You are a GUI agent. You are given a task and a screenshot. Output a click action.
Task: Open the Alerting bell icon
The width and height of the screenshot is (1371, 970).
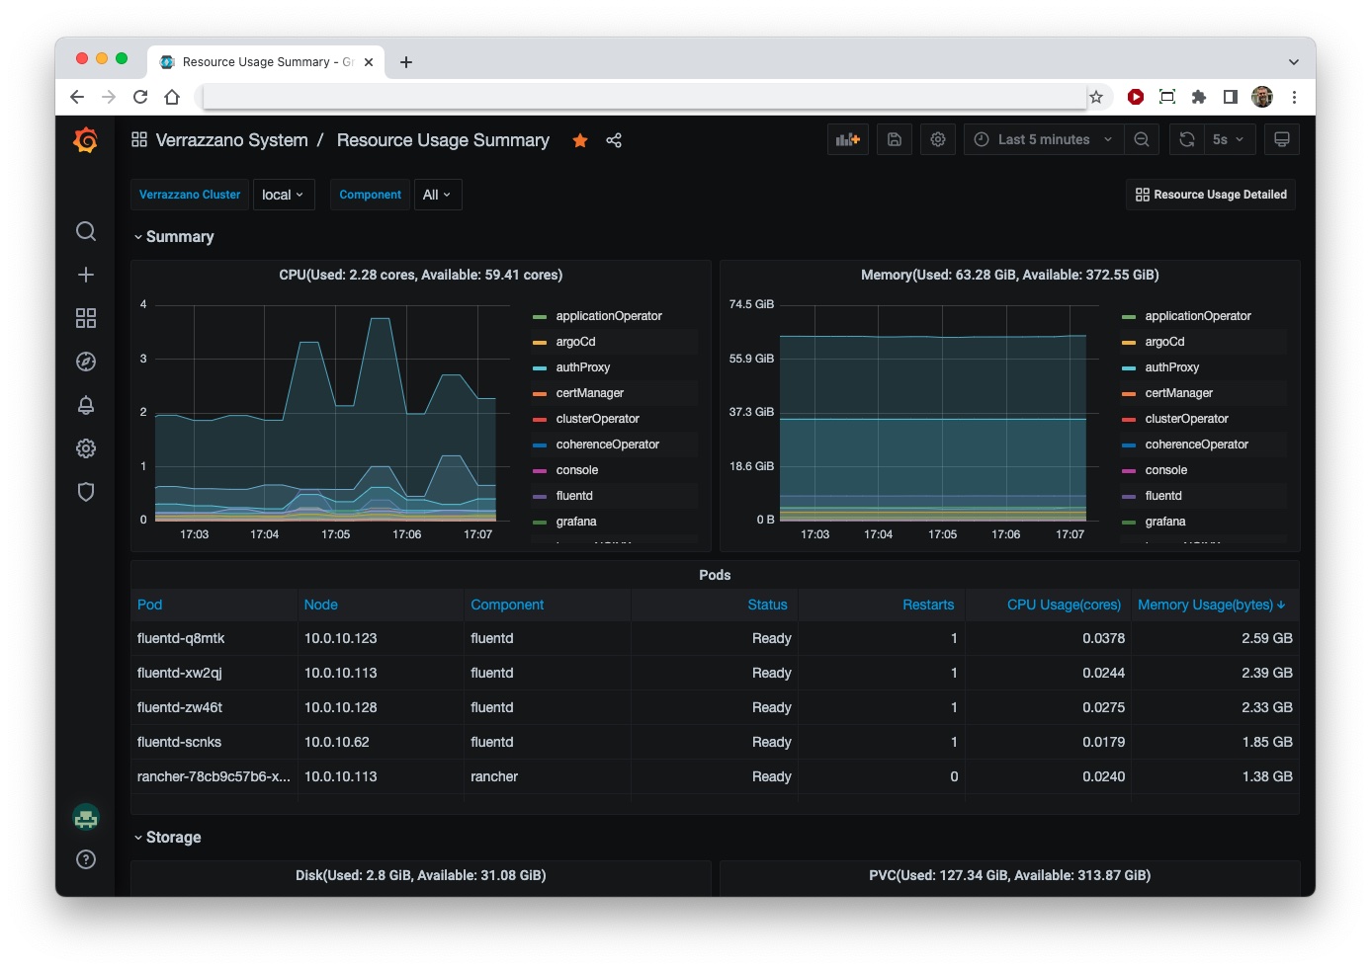click(86, 405)
